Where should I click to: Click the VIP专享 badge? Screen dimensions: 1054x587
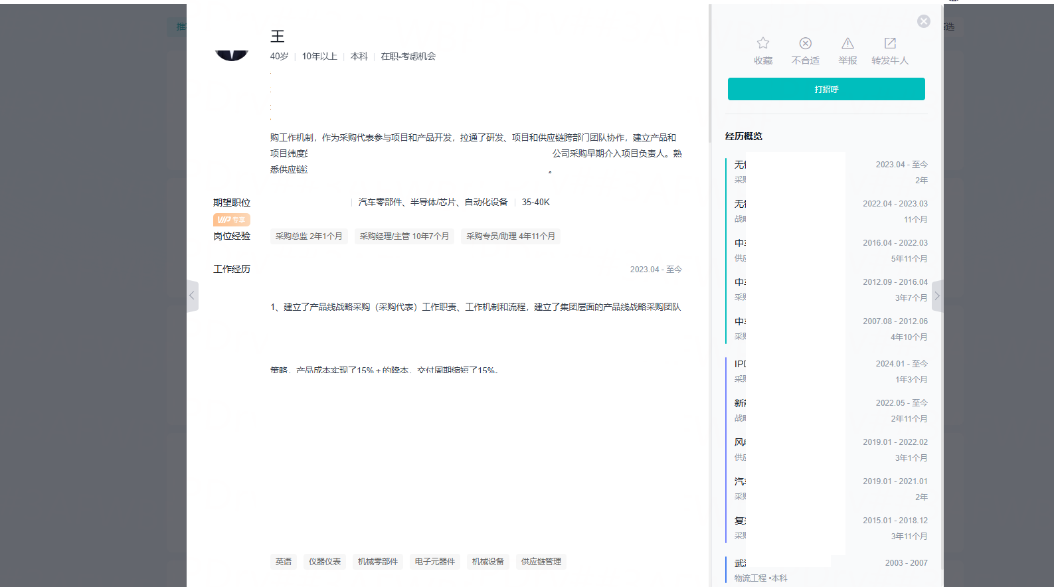[231, 220]
